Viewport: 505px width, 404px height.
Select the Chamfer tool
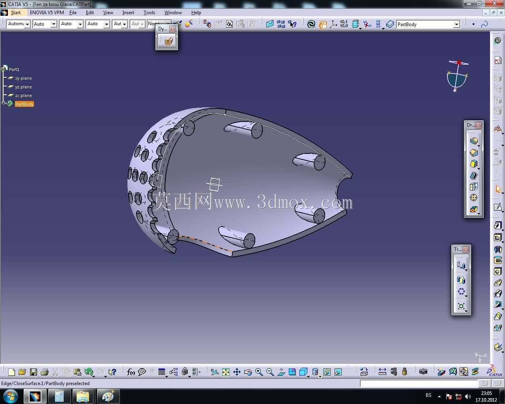coord(473,152)
